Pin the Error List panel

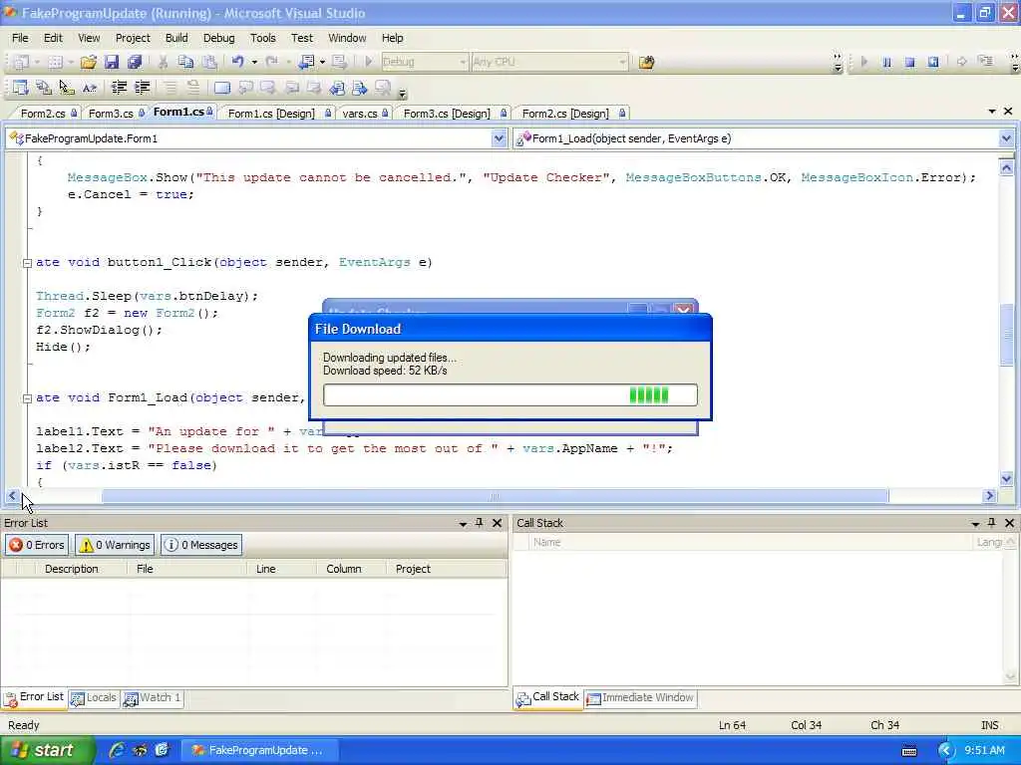click(x=480, y=522)
